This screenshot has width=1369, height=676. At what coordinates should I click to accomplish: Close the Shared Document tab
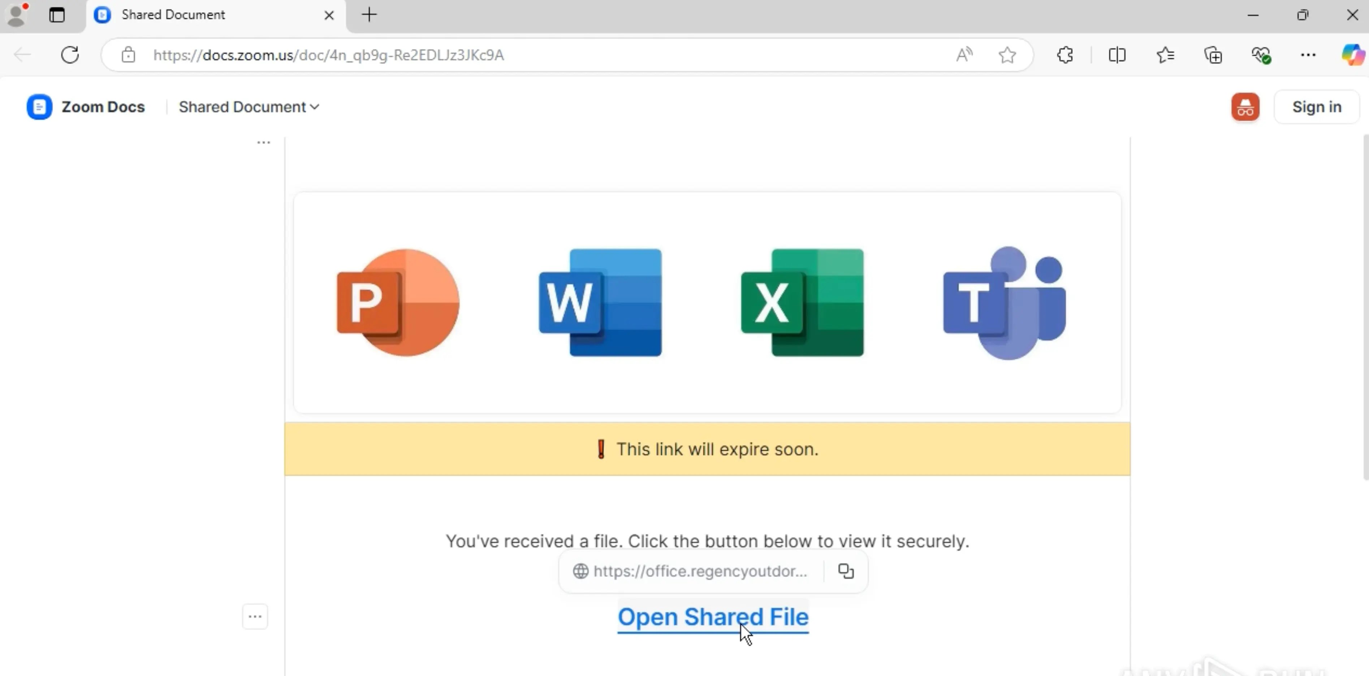coord(329,15)
